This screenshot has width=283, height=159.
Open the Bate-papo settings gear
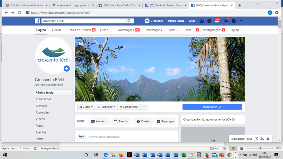point(268,139)
